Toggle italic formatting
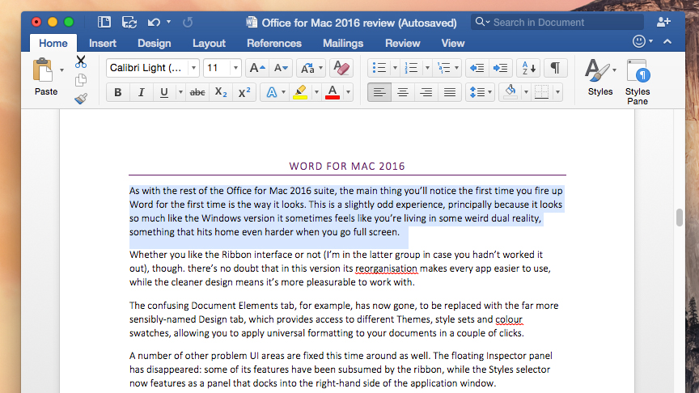699x393 pixels. pos(141,92)
